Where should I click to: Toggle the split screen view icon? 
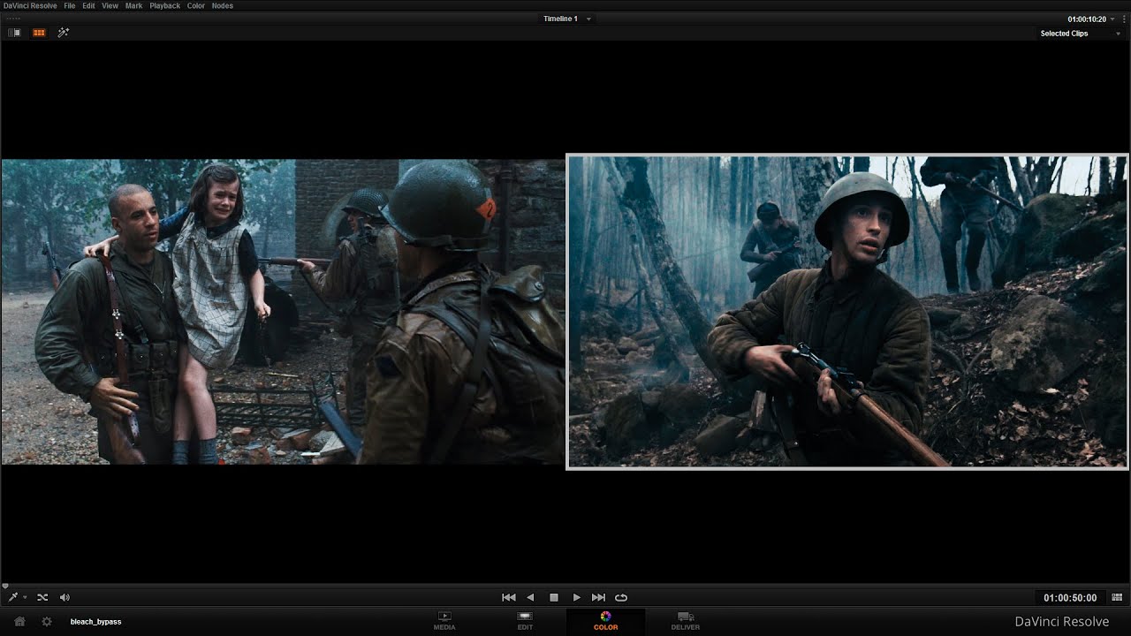click(x=39, y=33)
